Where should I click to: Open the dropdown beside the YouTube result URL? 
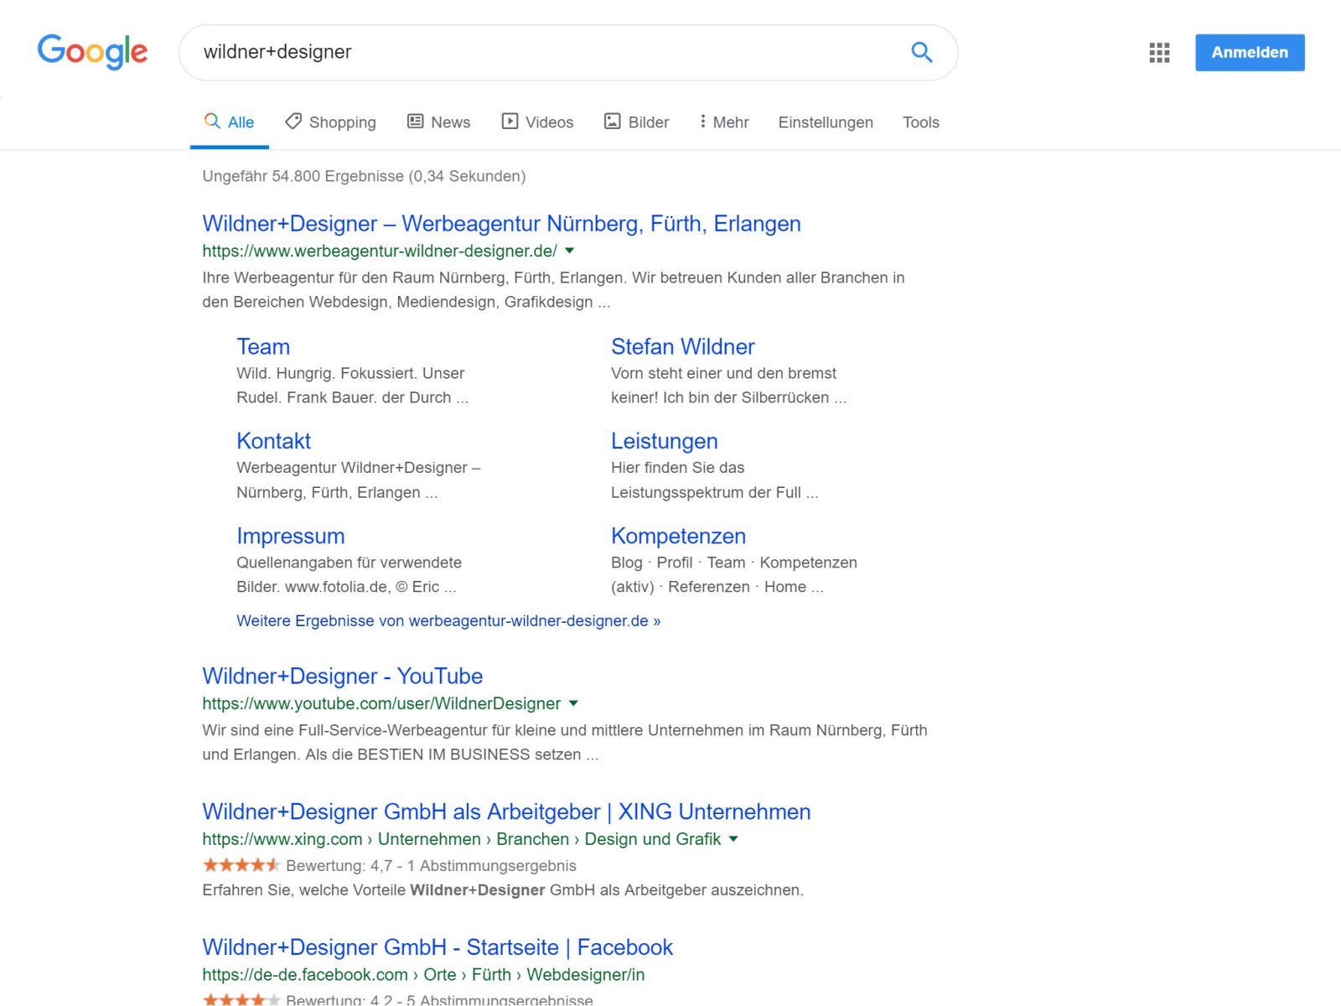pyautogui.click(x=573, y=703)
